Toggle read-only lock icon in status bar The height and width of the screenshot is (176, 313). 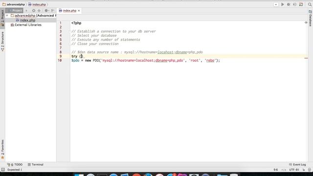click(x=304, y=170)
